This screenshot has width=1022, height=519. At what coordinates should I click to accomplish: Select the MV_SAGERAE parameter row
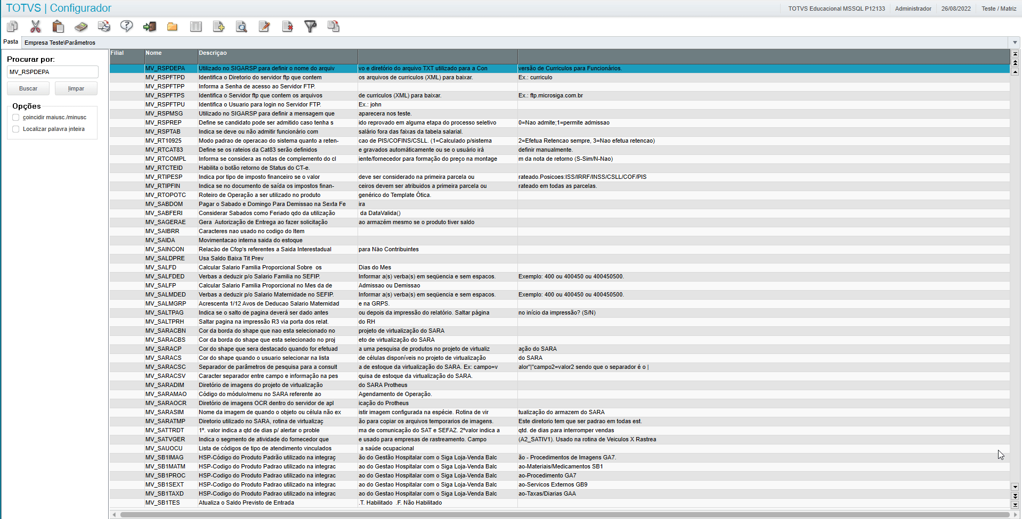[x=559, y=223]
